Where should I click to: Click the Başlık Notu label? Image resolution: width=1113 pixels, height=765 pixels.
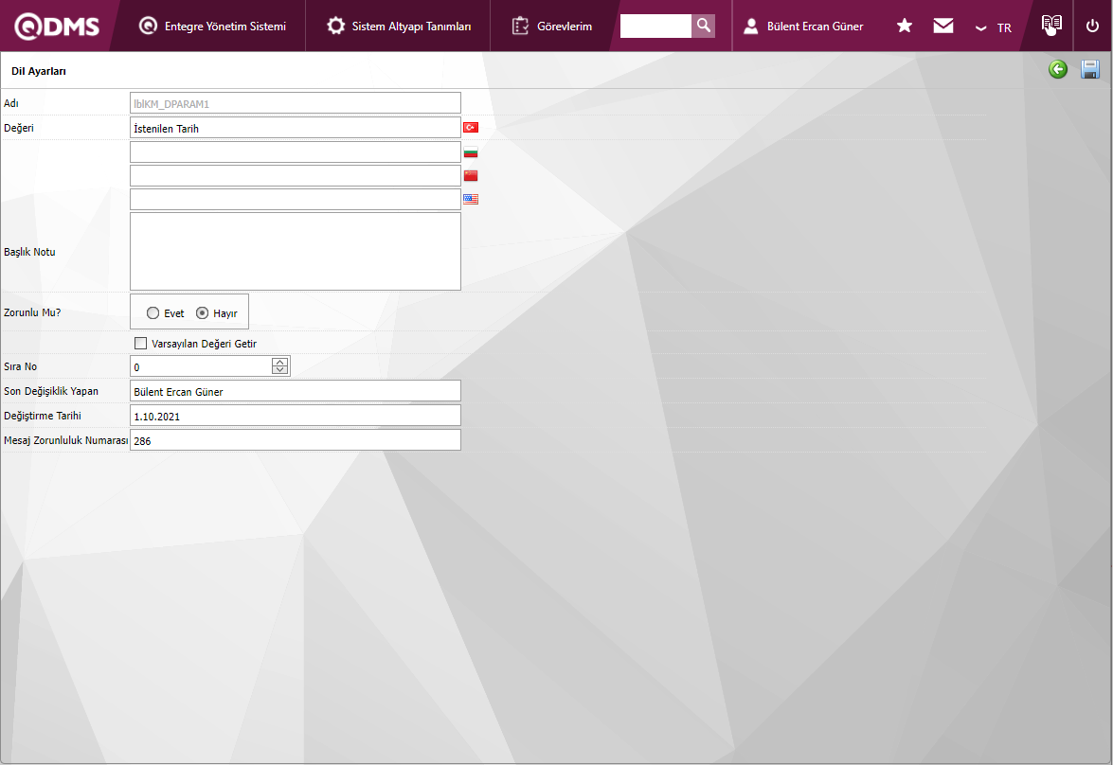29,252
